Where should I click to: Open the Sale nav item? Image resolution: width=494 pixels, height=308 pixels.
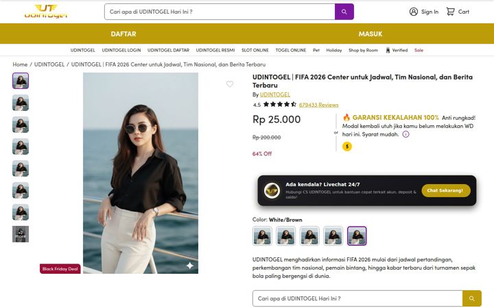click(x=419, y=50)
